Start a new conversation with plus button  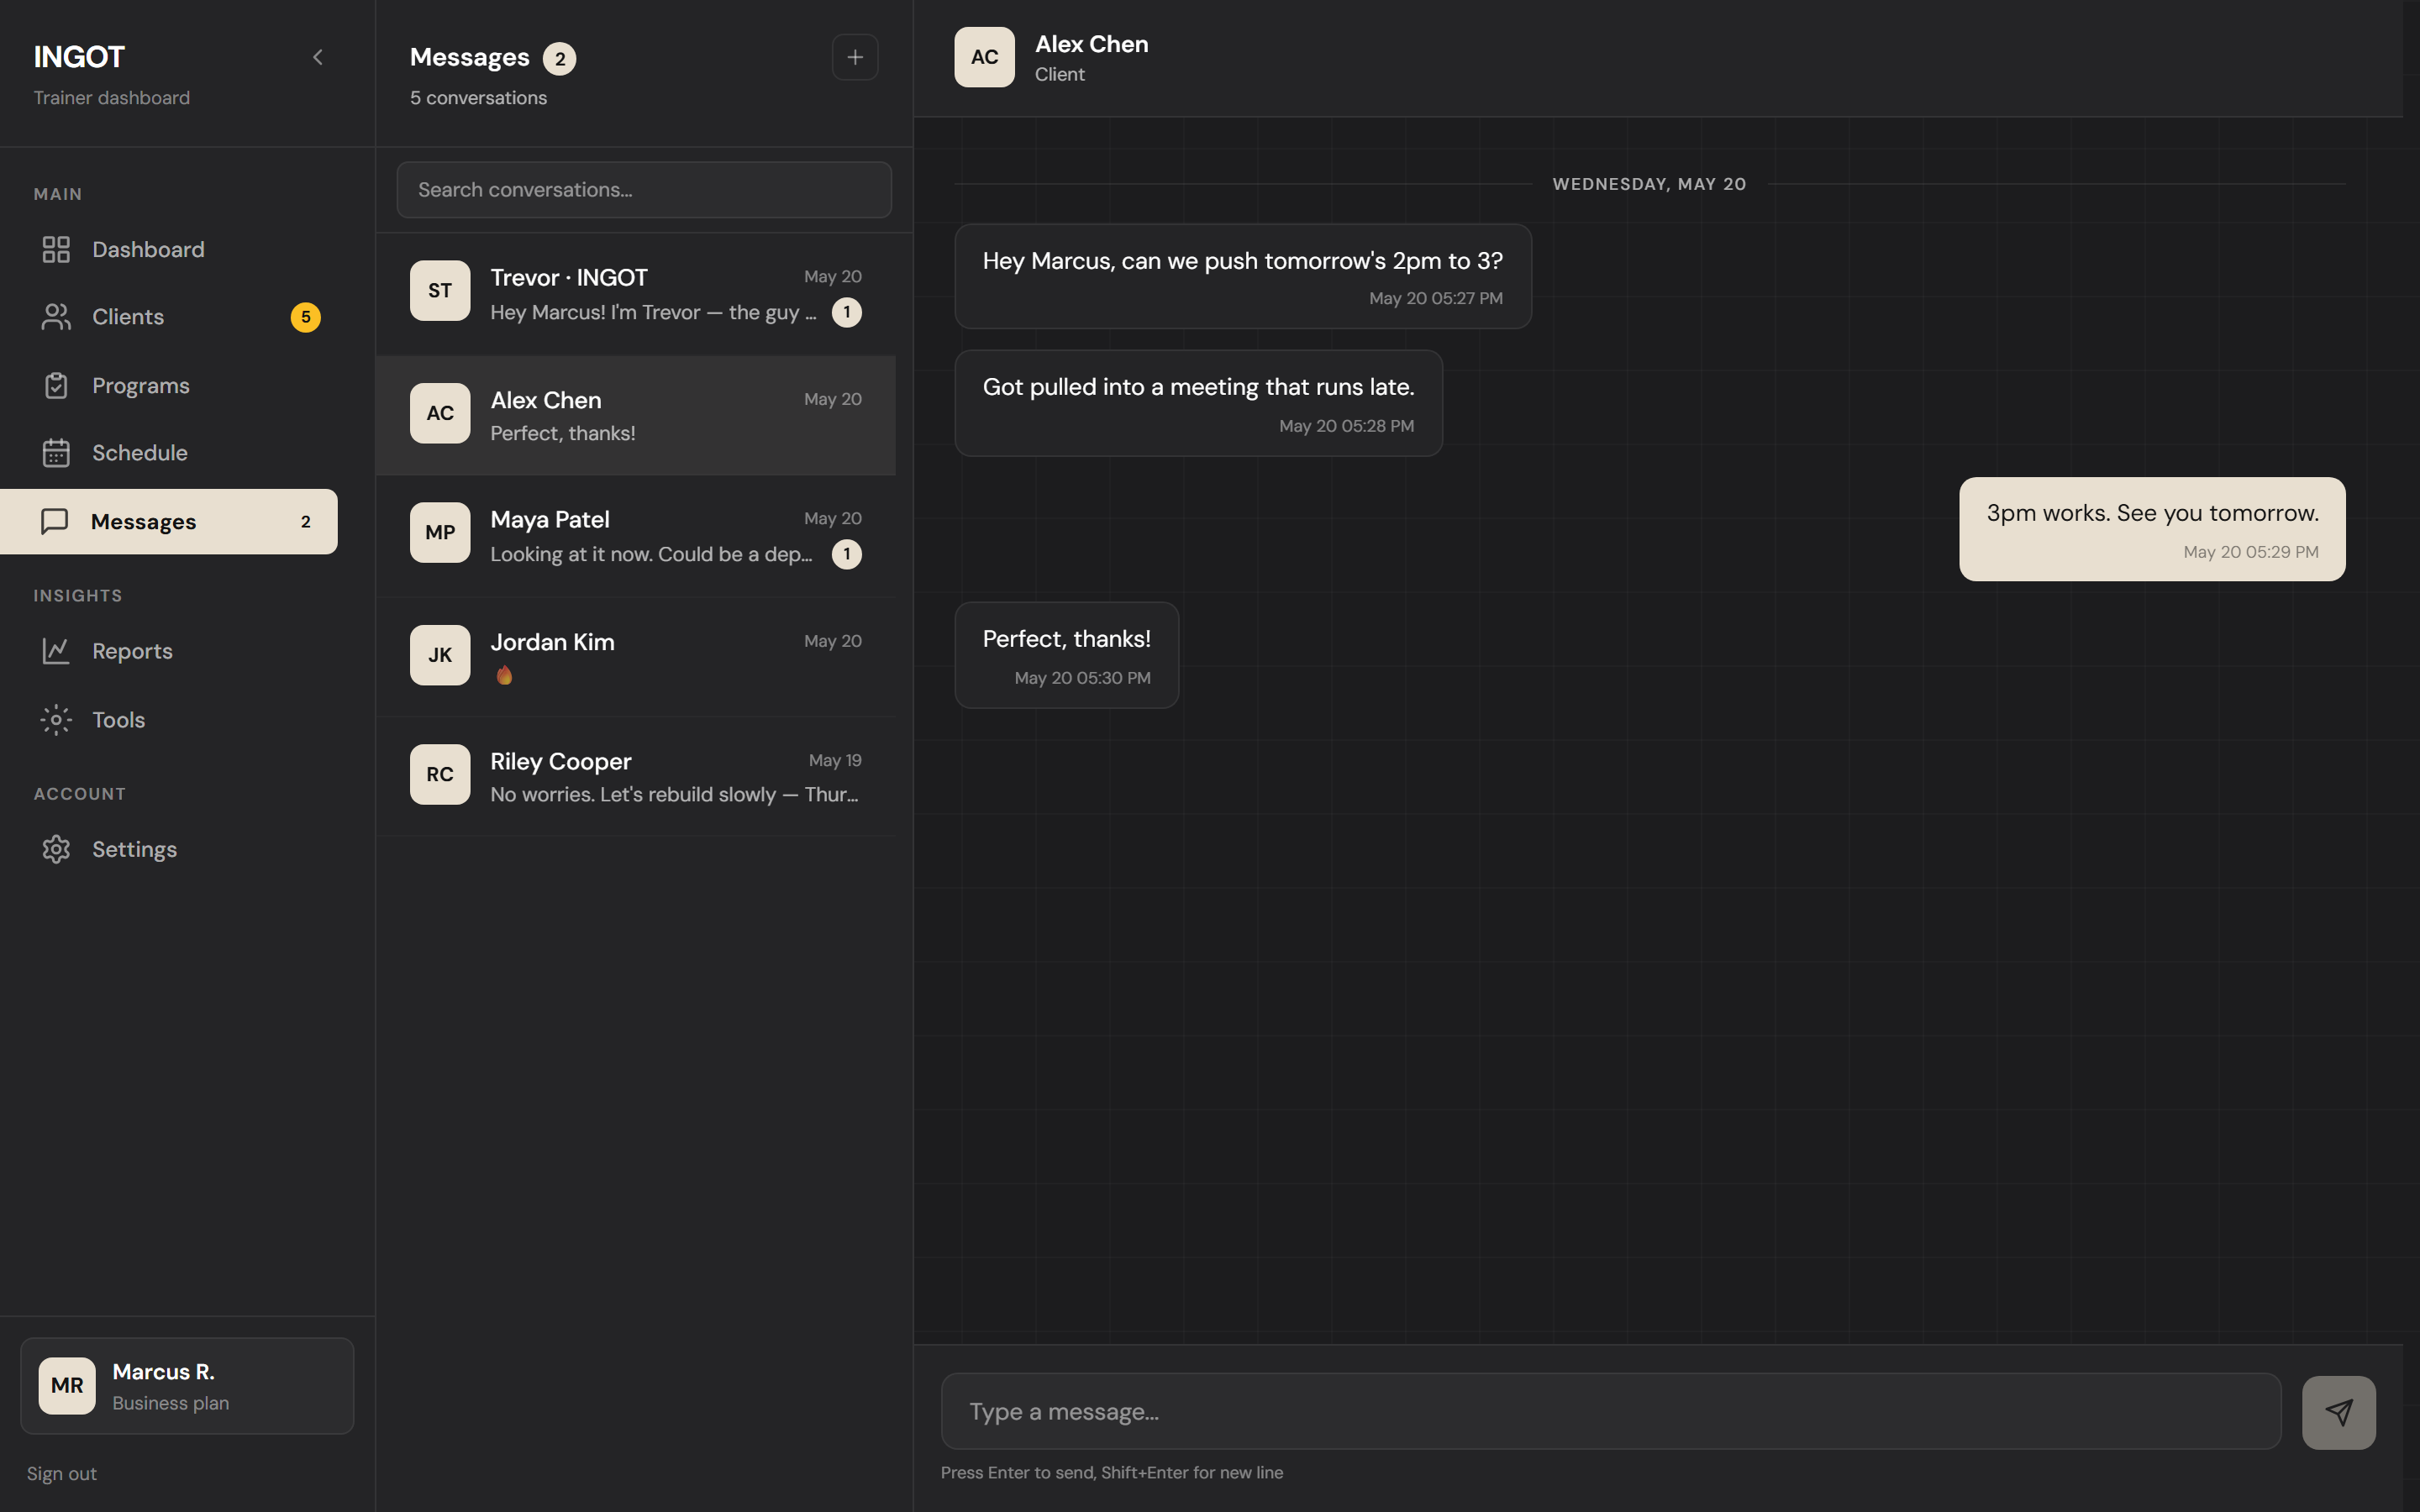[855, 57]
